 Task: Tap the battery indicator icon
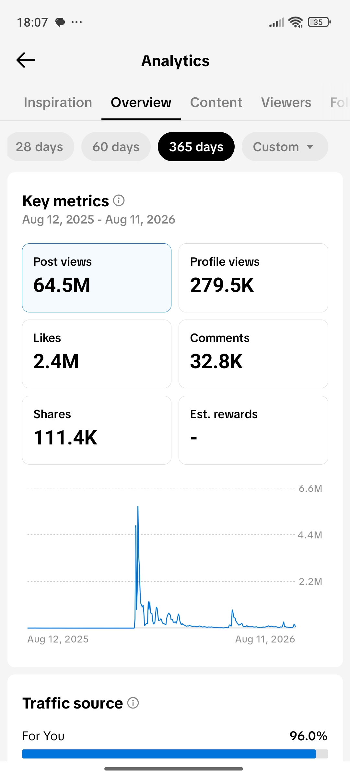coord(319,22)
